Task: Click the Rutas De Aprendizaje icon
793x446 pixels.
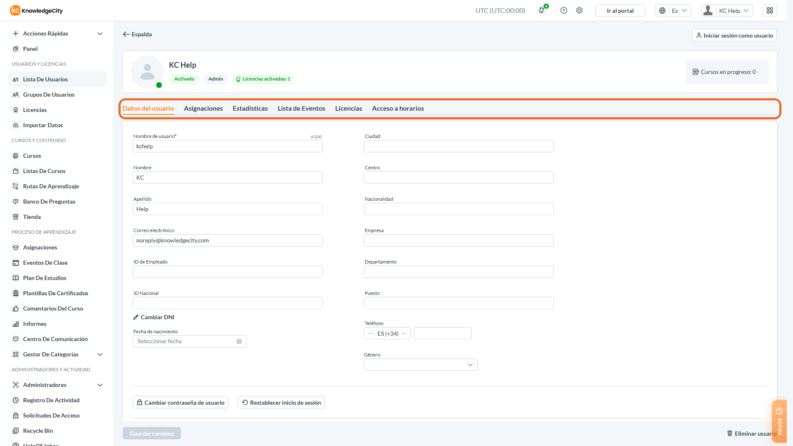Action: click(16, 186)
